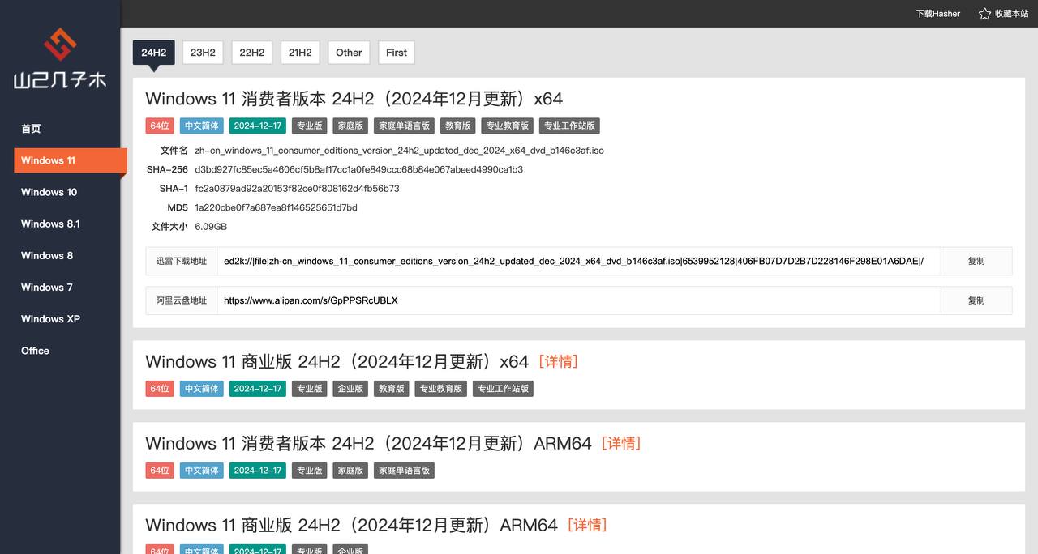1038x554 pixels.
Task: Click the 收藏本站 link
Action: [x=1011, y=14]
